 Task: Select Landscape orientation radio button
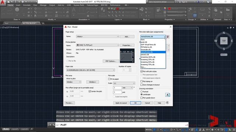142,95
